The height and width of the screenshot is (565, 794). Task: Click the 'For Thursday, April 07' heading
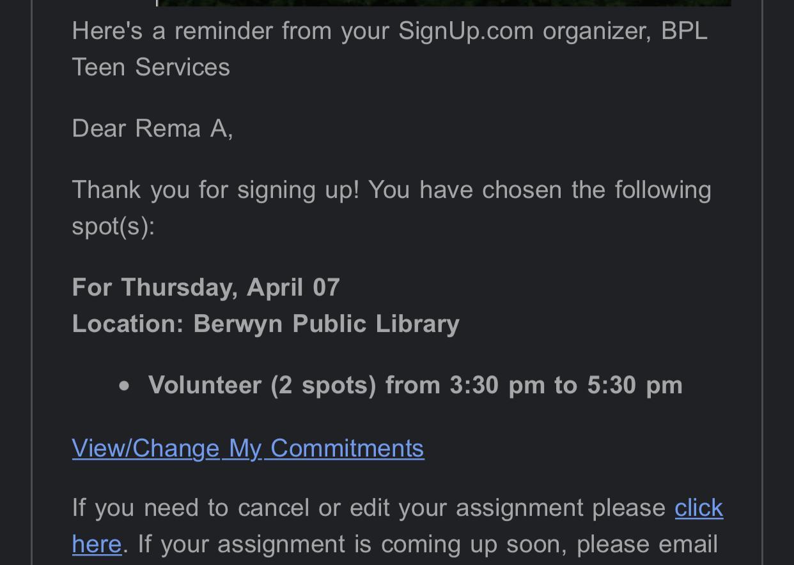pos(206,287)
